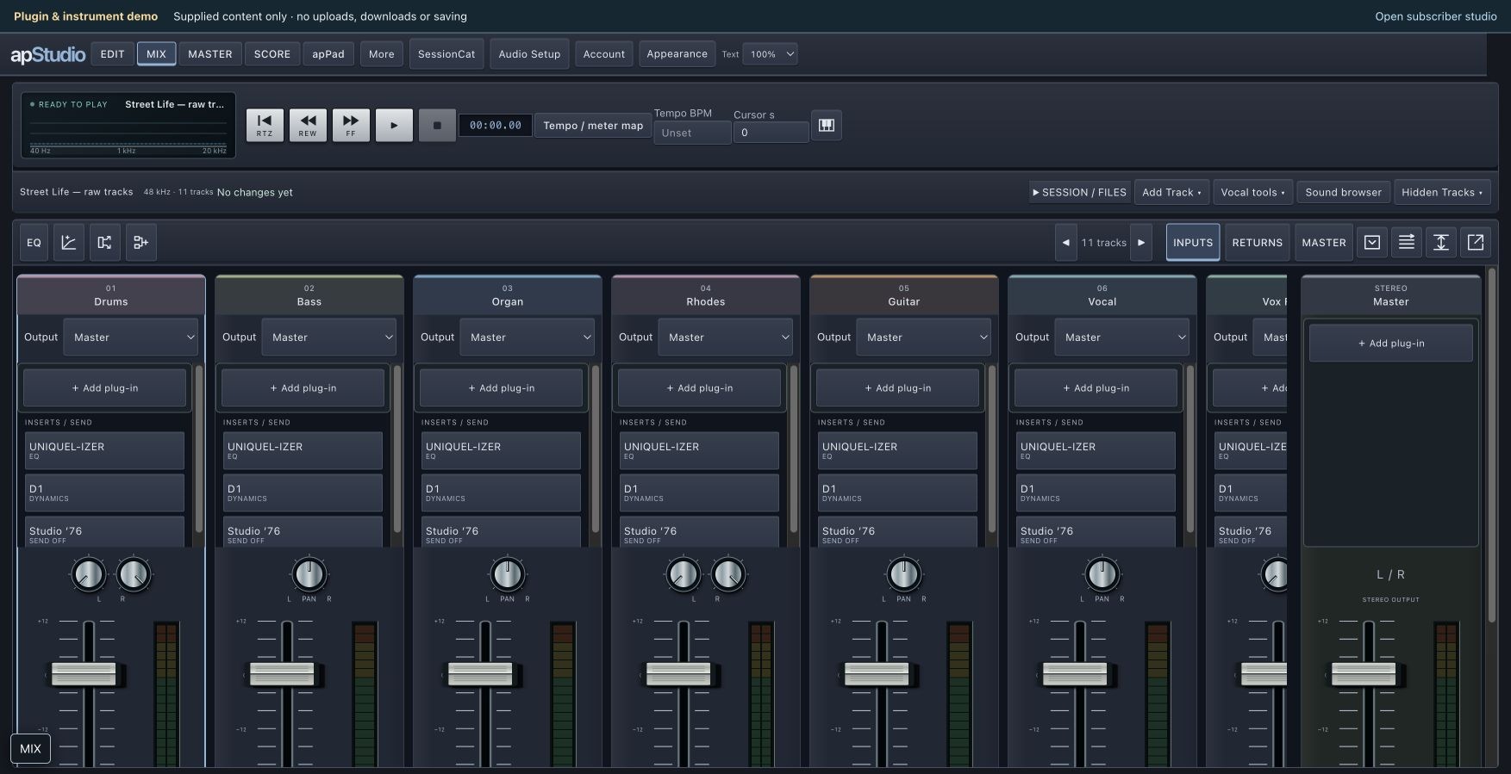Open the piano keyboard icon
This screenshot has width=1511, height=774.
point(827,125)
